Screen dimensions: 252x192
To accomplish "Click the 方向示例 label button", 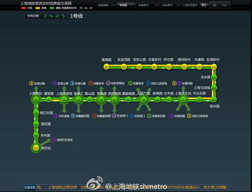I will 33,16.
